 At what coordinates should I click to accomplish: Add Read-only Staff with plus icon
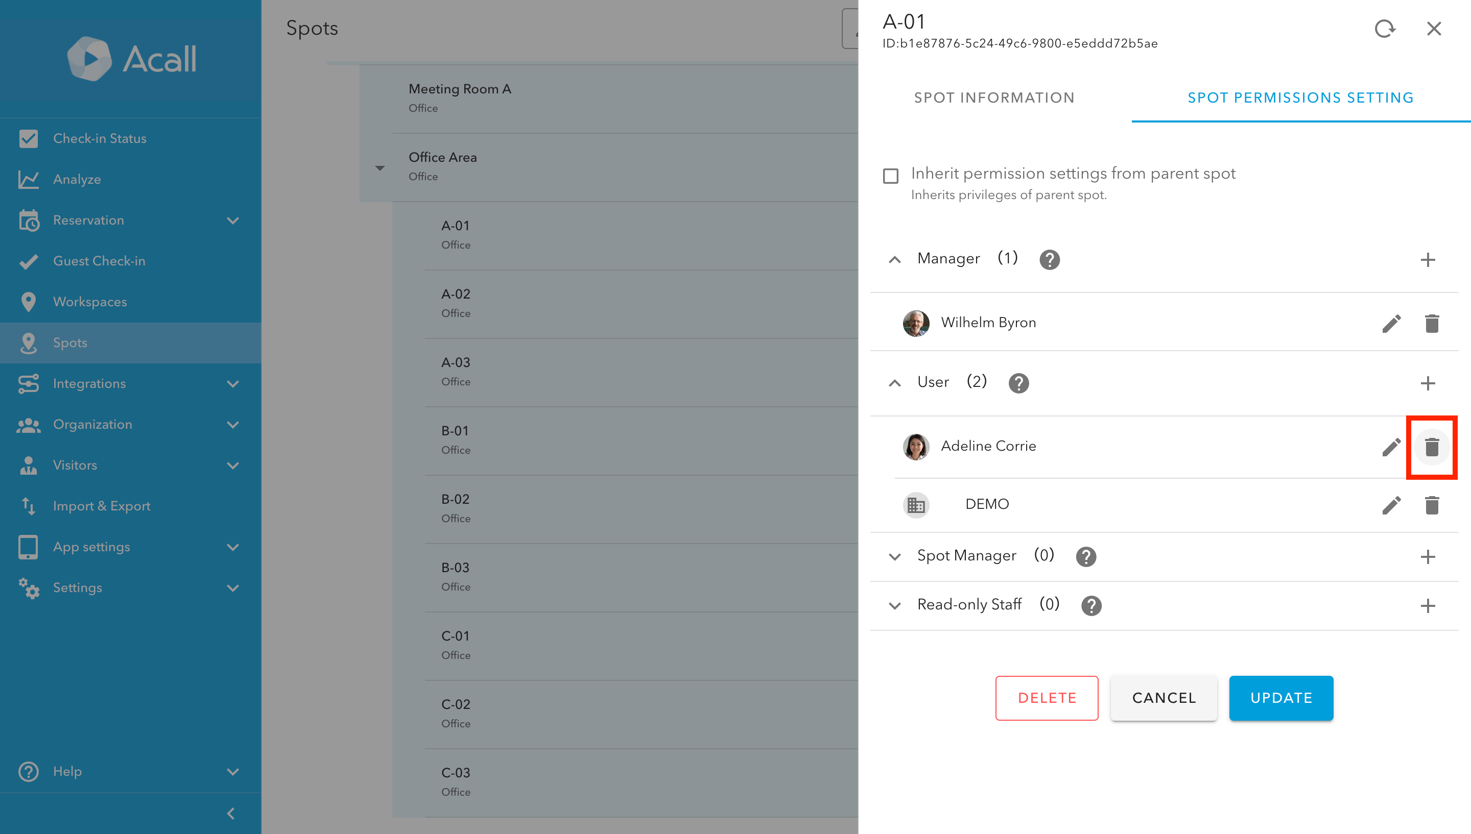(1428, 605)
